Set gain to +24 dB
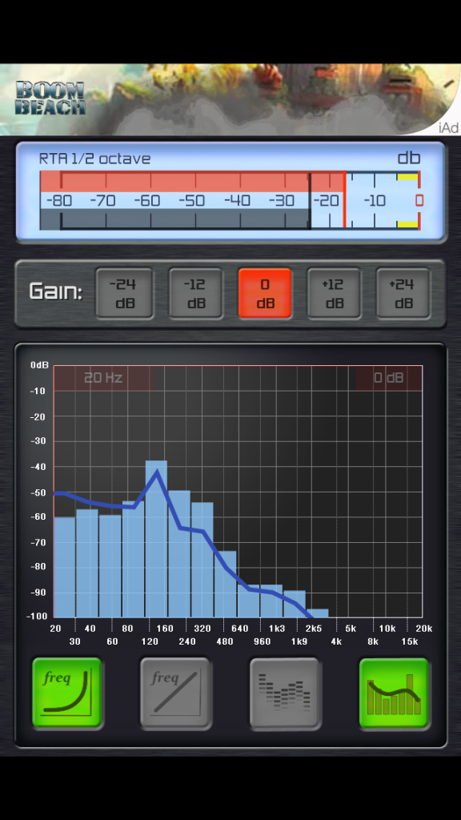This screenshot has width=461, height=820. [x=403, y=293]
